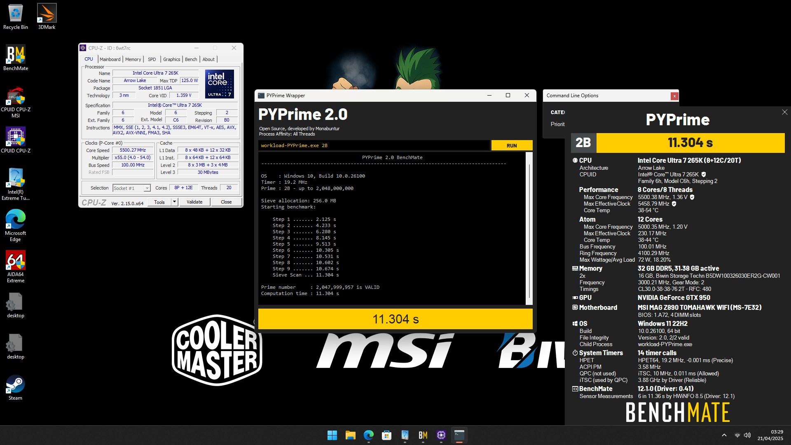Viewport: 791px width, 445px height.
Task: Click the yellow RUN button in PYPrime
Action: (x=512, y=145)
